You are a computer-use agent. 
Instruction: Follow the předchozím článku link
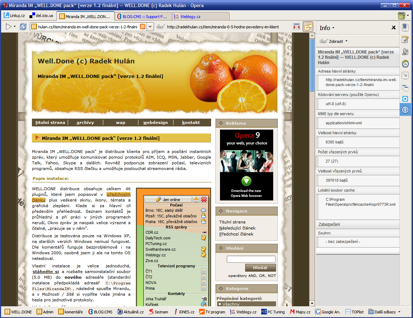tap(119, 194)
